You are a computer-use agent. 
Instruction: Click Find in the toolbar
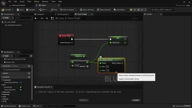point(54,10)
